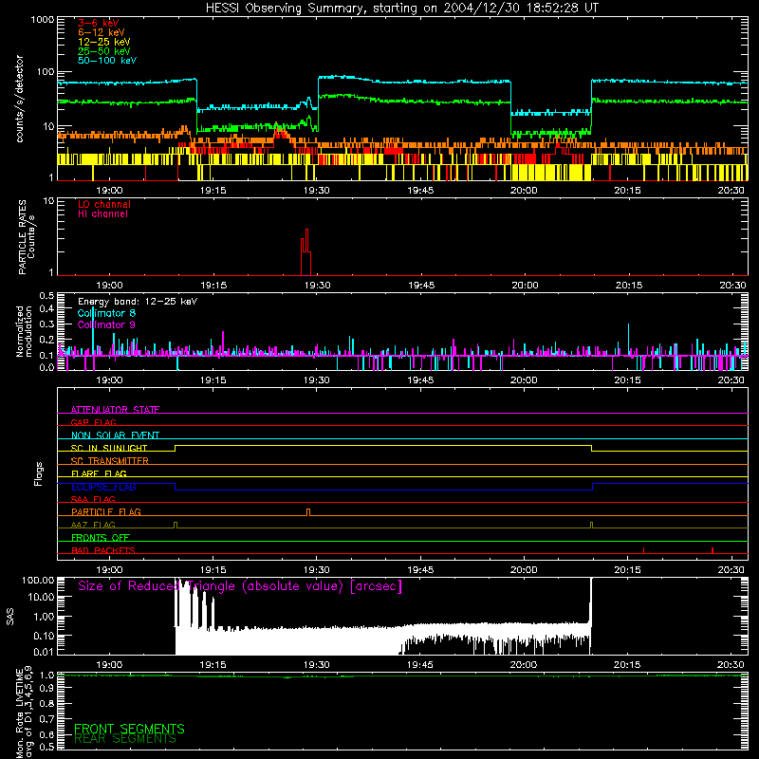Click the first BAD PACKETS tick after 20:15
The height and width of the screenshot is (759, 759).
(x=644, y=550)
